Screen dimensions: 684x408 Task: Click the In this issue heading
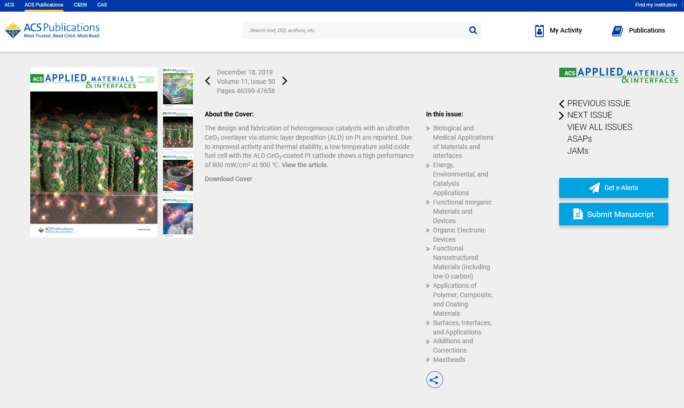tap(445, 114)
